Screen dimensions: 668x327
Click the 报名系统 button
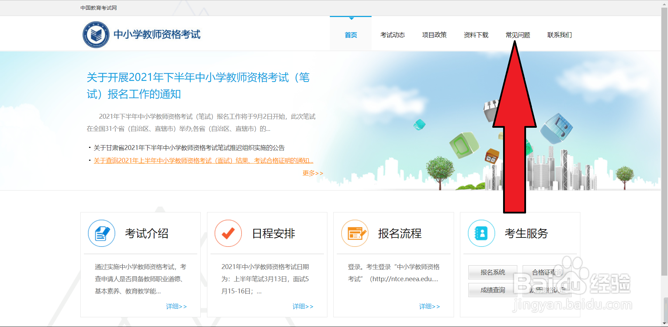493,272
